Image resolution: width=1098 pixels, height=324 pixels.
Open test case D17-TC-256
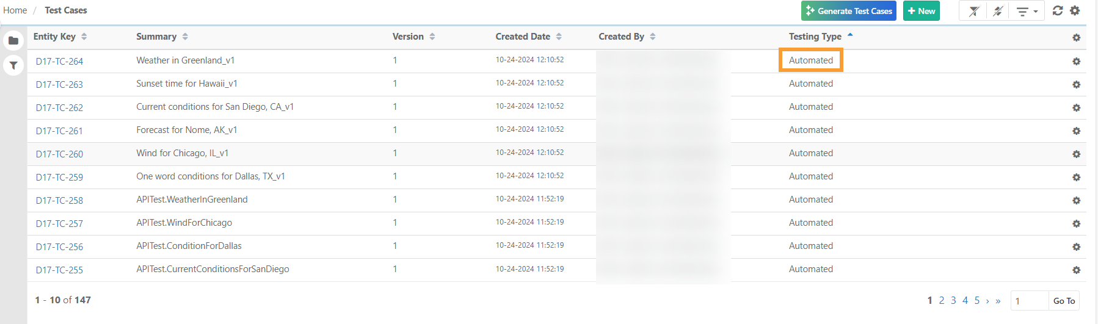[x=59, y=247]
